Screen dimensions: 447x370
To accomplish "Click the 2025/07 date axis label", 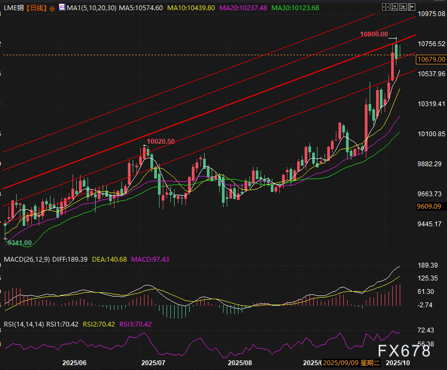I will [153, 363].
